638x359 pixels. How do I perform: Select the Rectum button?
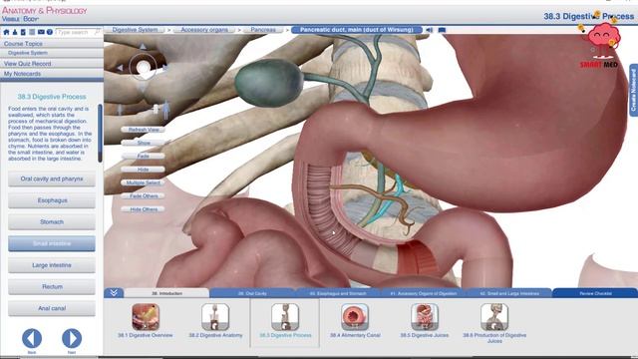tap(52, 287)
